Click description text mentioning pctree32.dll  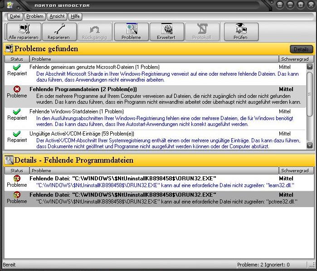click(167, 202)
